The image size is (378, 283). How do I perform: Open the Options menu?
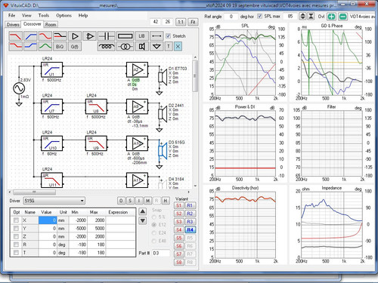[64, 15]
